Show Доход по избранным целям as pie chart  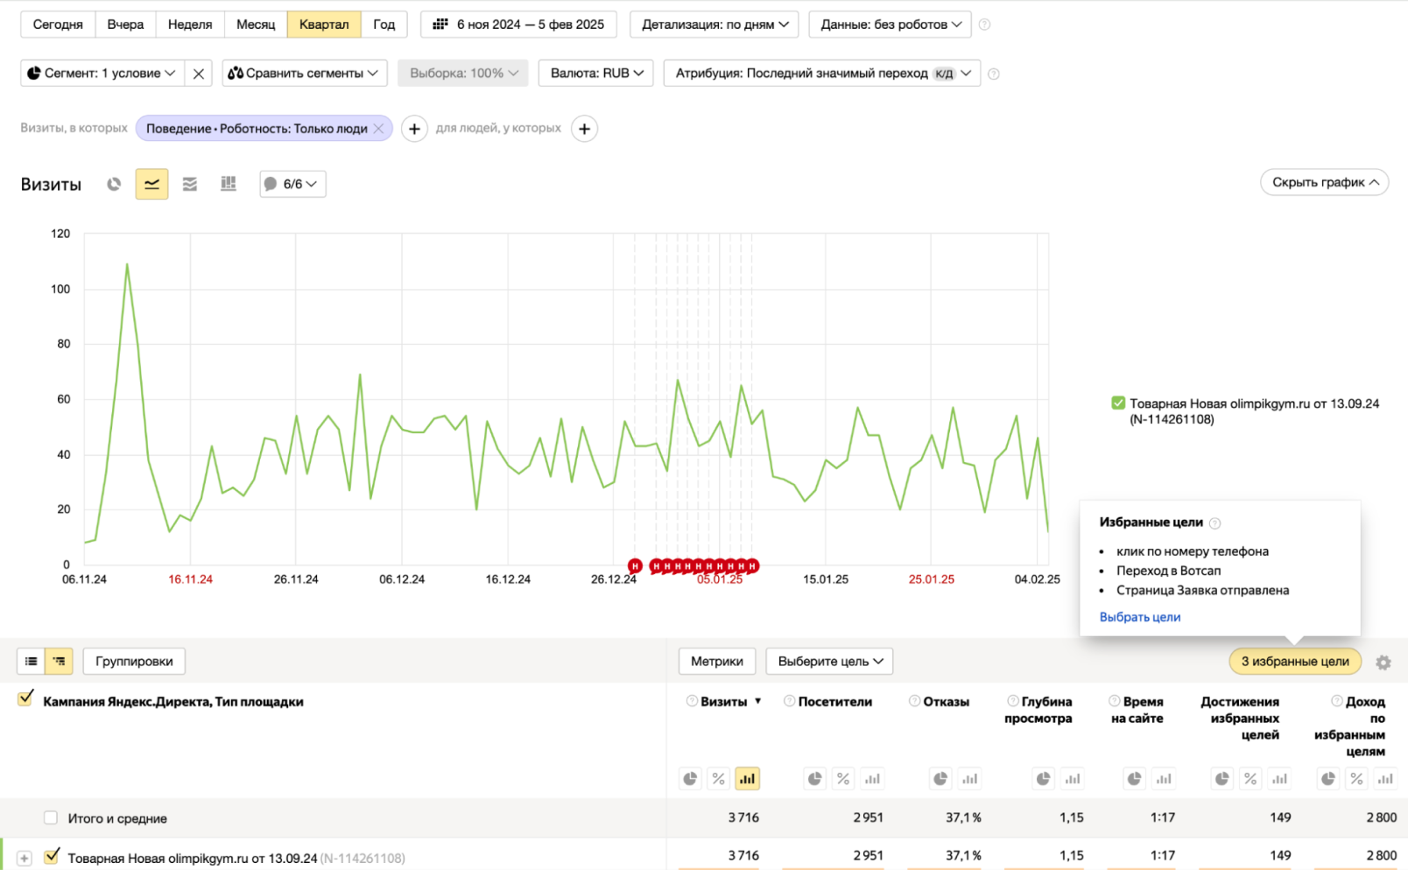pyautogui.click(x=1328, y=778)
